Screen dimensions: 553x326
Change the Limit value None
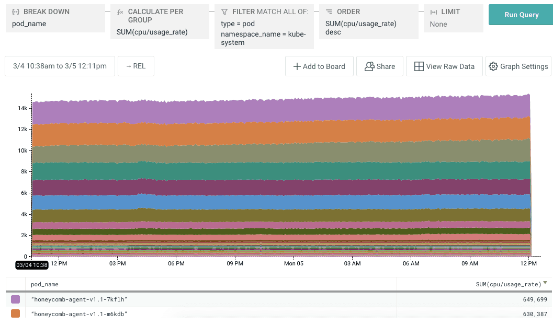point(438,24)
